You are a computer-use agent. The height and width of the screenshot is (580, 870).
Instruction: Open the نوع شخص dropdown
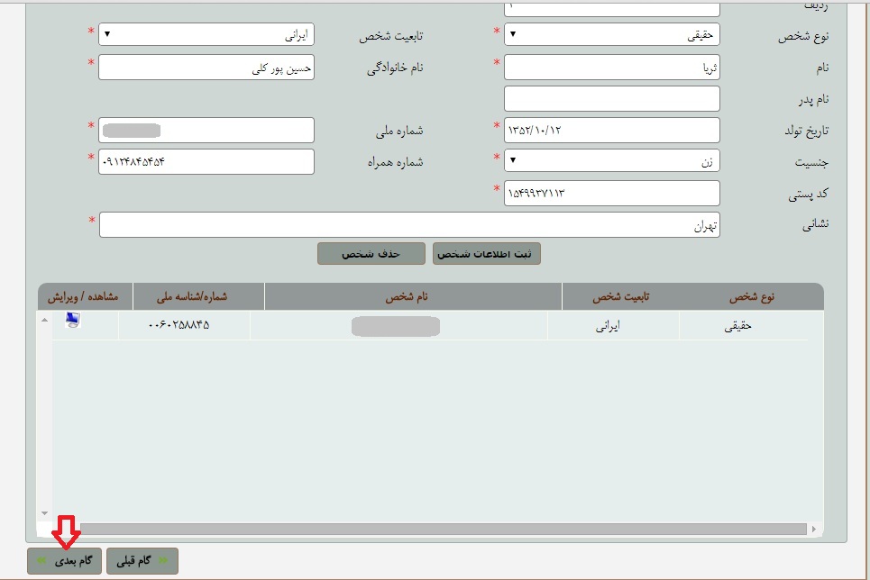click(611, 34)
